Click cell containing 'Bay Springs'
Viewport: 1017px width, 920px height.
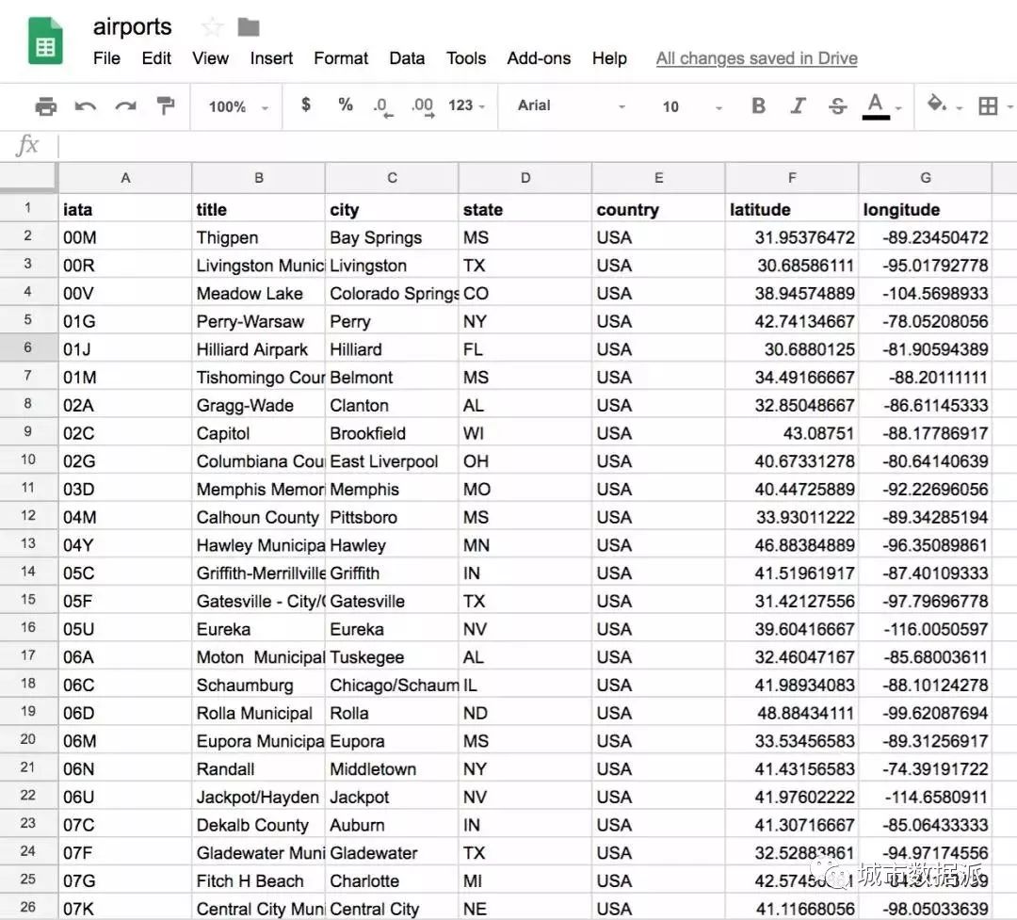pyautogui.click(x=392, y=237)
